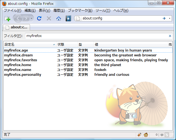The image size is (176, 140).
Task: Stop loading with the gray X icon
Action: 49,18
